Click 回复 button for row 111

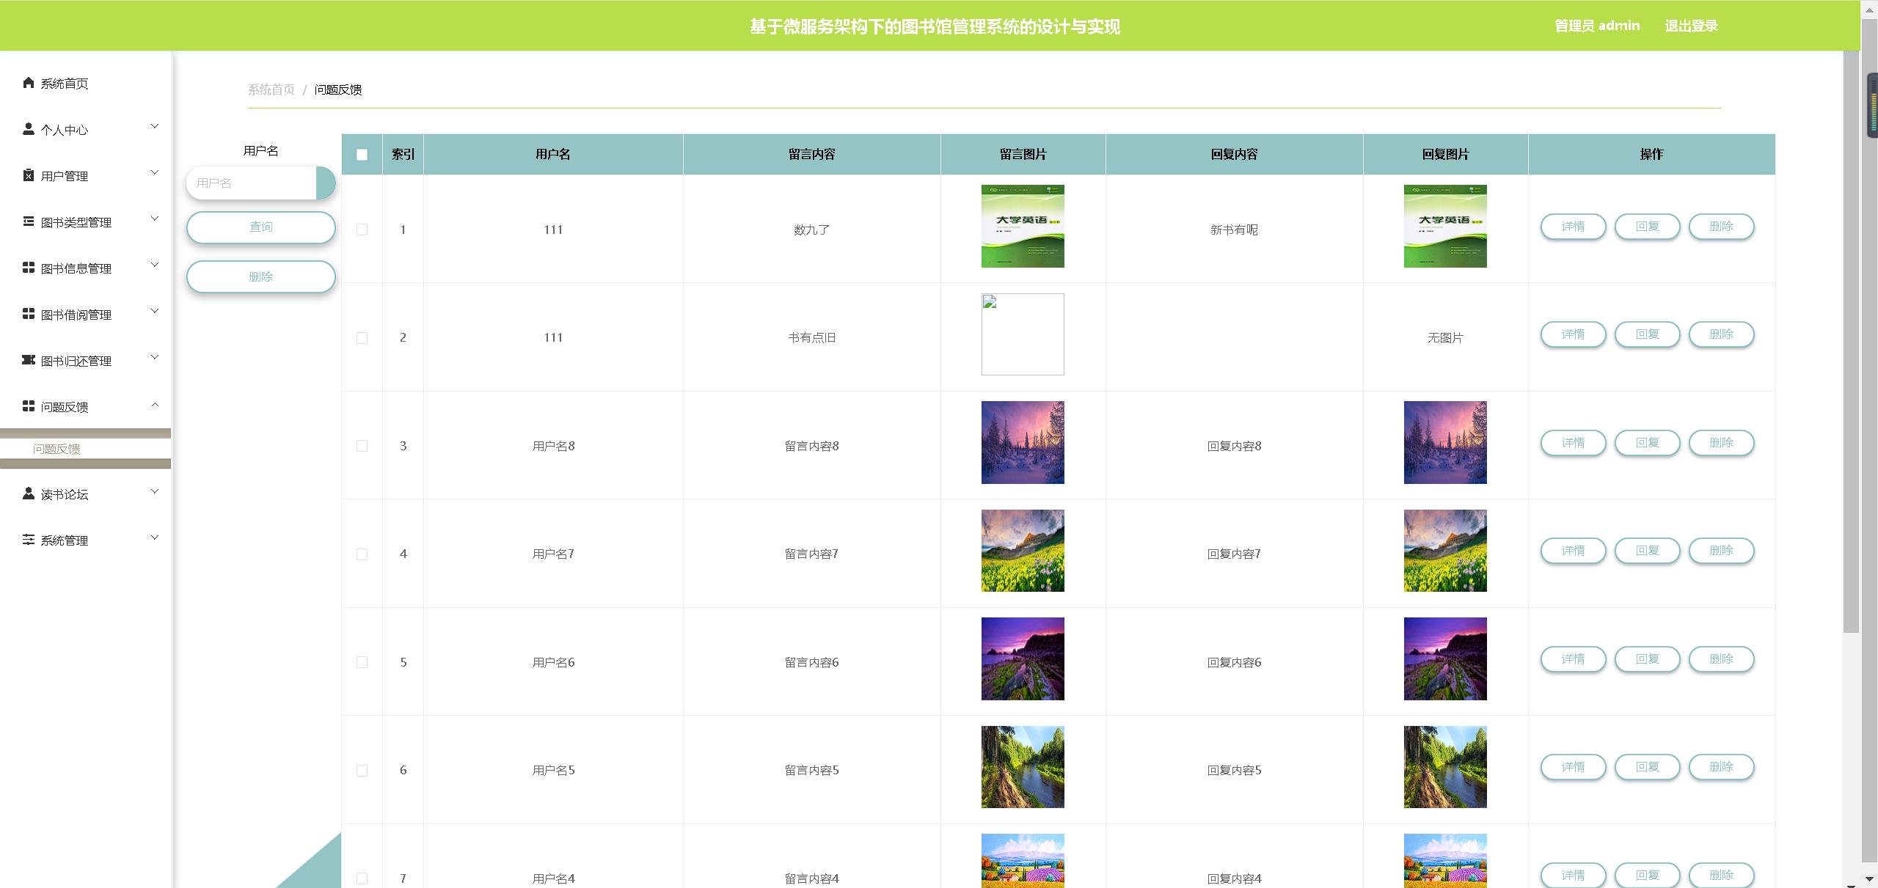coord(1648,227)
